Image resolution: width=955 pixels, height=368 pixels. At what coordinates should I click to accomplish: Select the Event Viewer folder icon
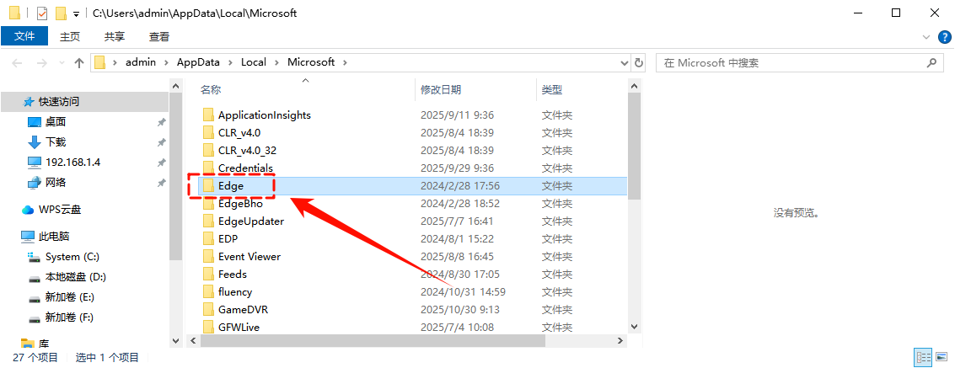pyautogui.click(x=208, y=257)
